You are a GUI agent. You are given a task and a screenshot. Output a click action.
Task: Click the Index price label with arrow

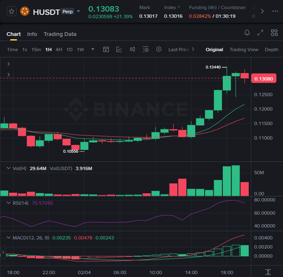172,7
